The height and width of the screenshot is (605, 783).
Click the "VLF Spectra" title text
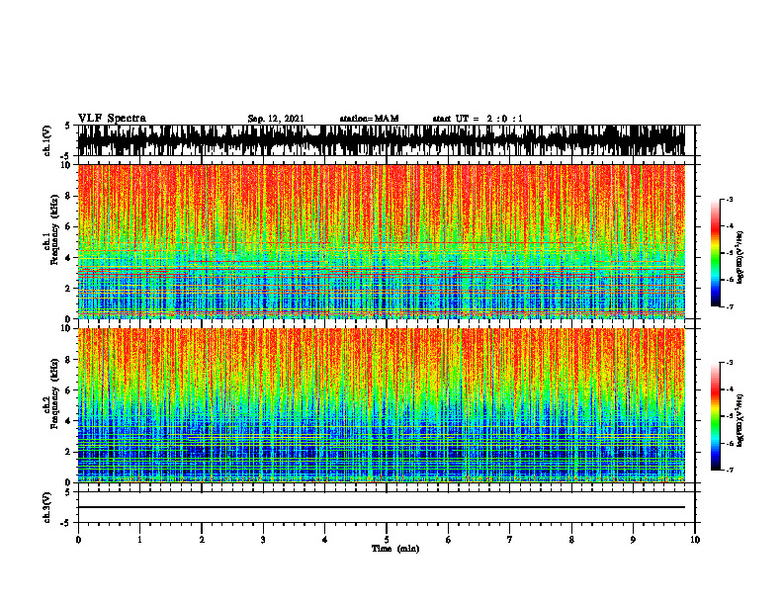tap(112, 119)
